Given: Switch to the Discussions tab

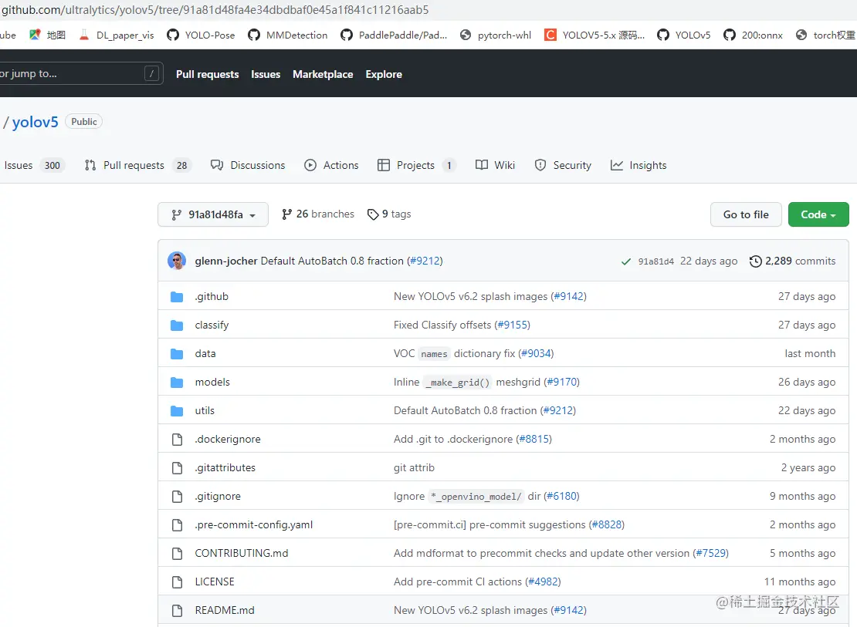Looking at the screenshot, I should click(248, 165).
